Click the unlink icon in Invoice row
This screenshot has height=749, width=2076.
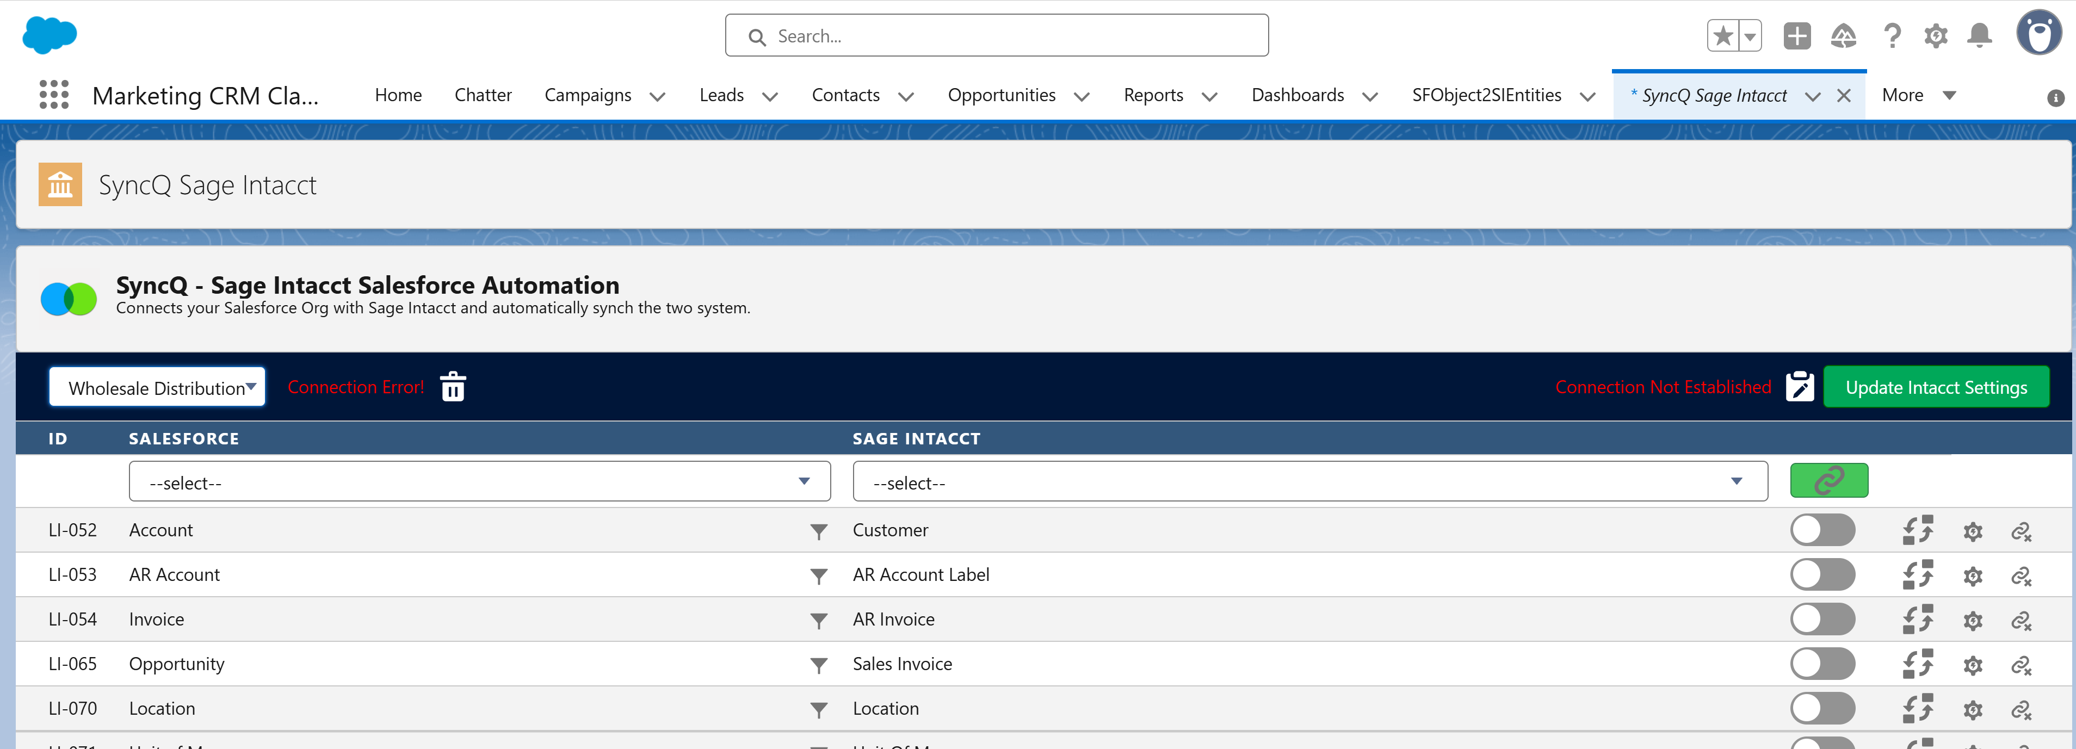coord(2021,621)
